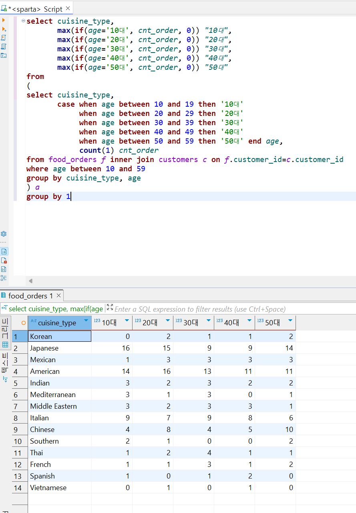
Task: Toggle the output panel page-arrow icon
Action: (4, 251)
